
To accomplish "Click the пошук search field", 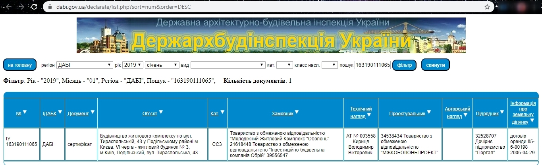I will coord(372,65).
